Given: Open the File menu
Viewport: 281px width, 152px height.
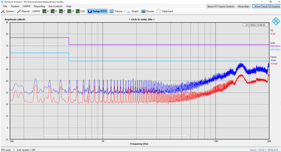Looking at the screenshot, I should 5,6.
